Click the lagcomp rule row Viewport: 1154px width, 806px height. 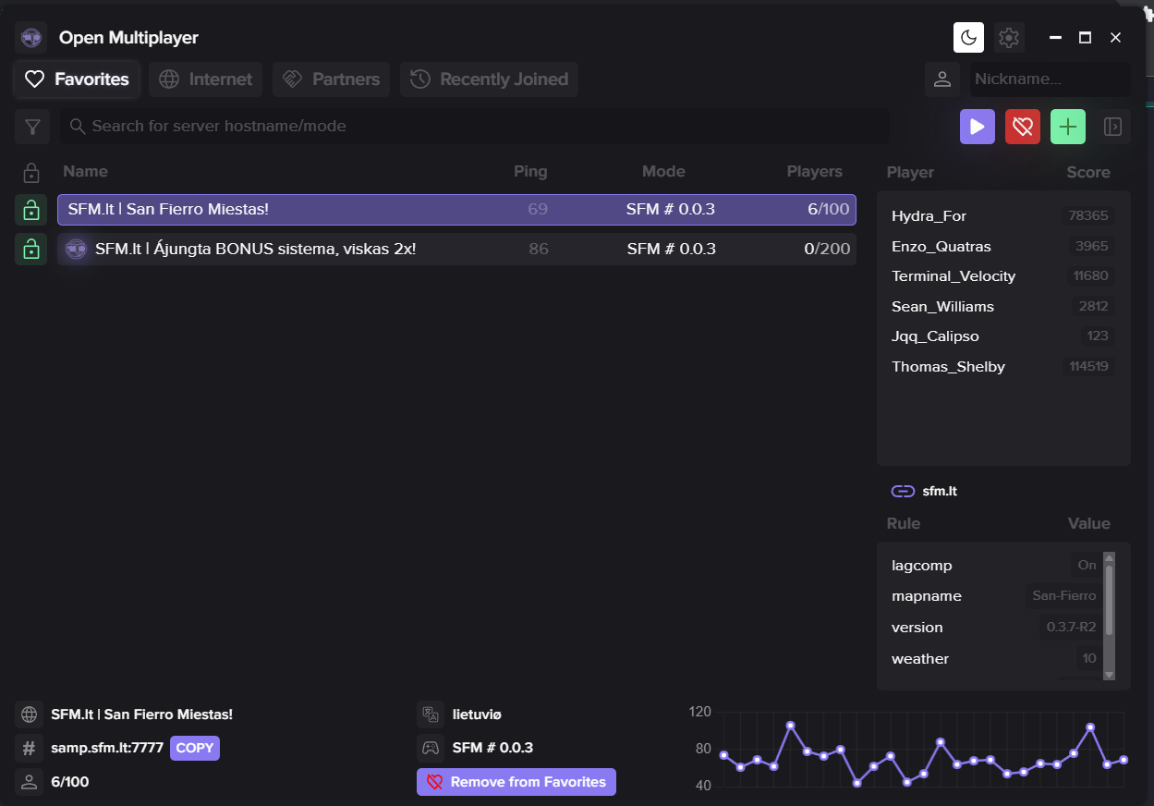tap(996, 565)
